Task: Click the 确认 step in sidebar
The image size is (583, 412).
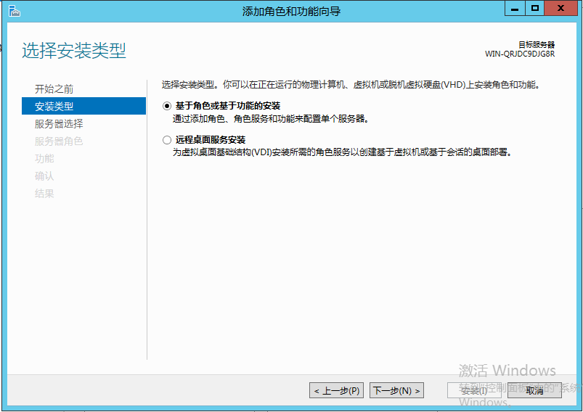Action: tap(44, 176)
